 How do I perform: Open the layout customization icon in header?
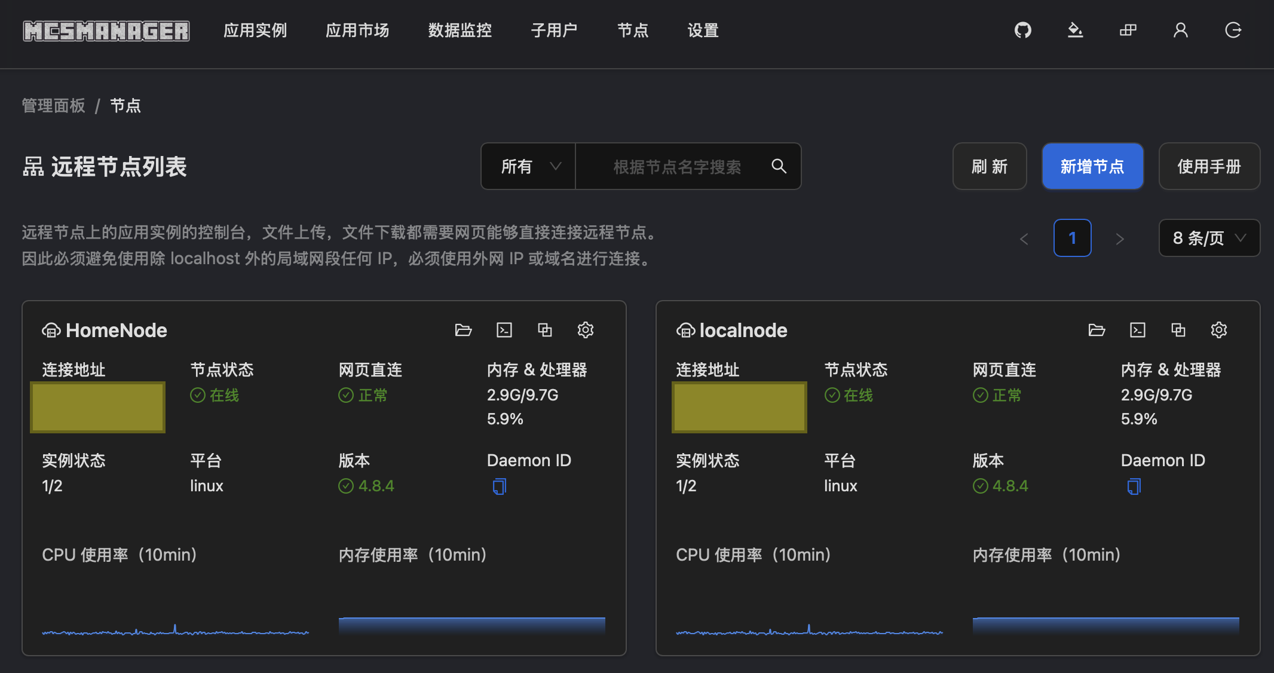tap(1128, 30)
